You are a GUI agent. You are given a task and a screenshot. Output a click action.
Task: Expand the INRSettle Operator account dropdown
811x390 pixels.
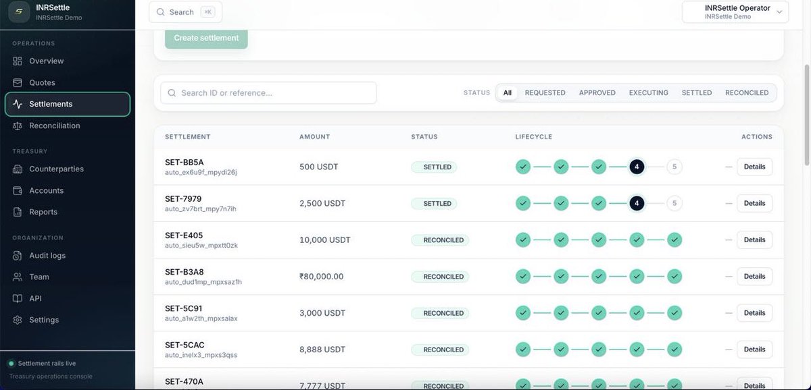pos(735,12)
